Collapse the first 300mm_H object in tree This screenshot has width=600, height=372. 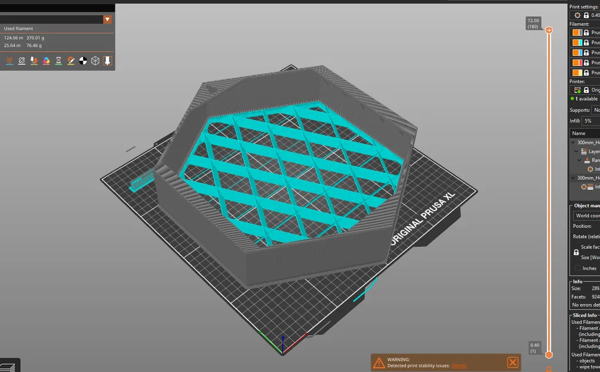coord(573,142)
